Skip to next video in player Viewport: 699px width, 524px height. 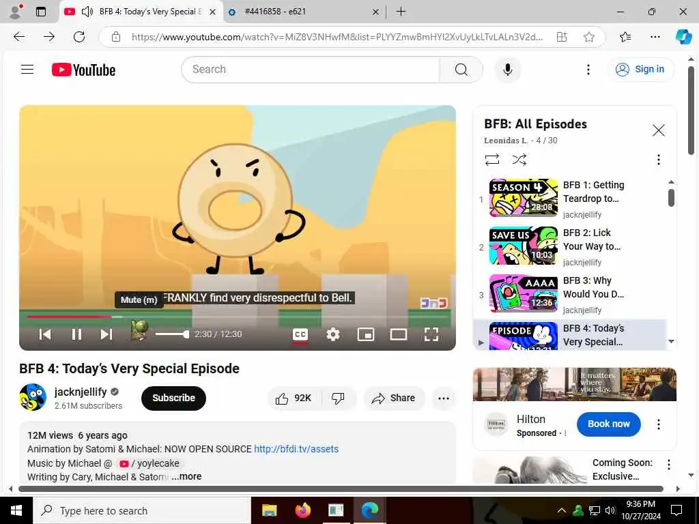(x=106, y=334)
